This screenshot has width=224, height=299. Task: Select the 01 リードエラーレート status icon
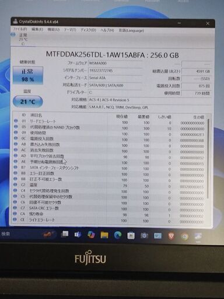click(x=16, y=121)
